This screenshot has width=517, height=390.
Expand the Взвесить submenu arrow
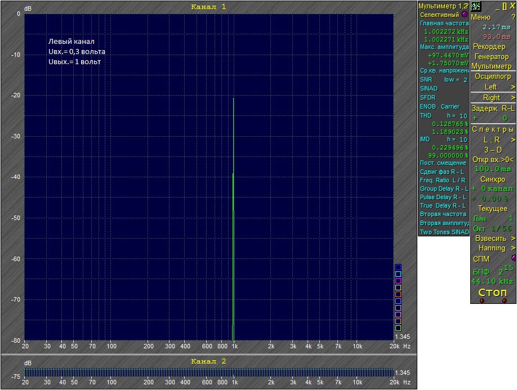pyautogui.click(x=513, y=238)
